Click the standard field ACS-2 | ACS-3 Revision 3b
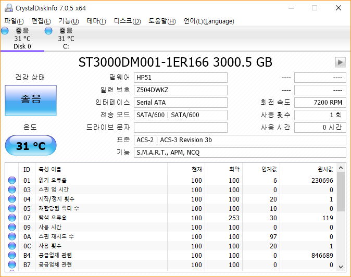Image resolution: width=351 pixels, height=277 pixels. [x=240, y=140]
